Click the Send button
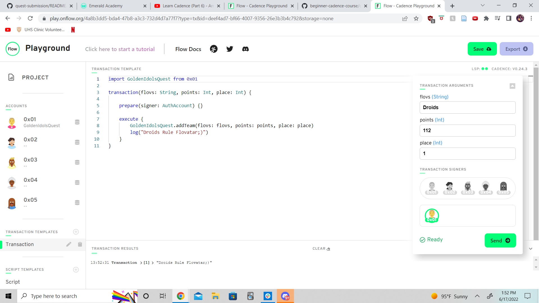 click(500, 240)
